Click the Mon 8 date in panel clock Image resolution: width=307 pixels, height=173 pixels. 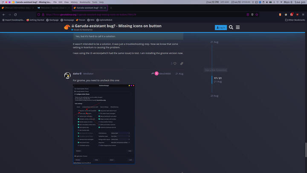pos(288,2)
